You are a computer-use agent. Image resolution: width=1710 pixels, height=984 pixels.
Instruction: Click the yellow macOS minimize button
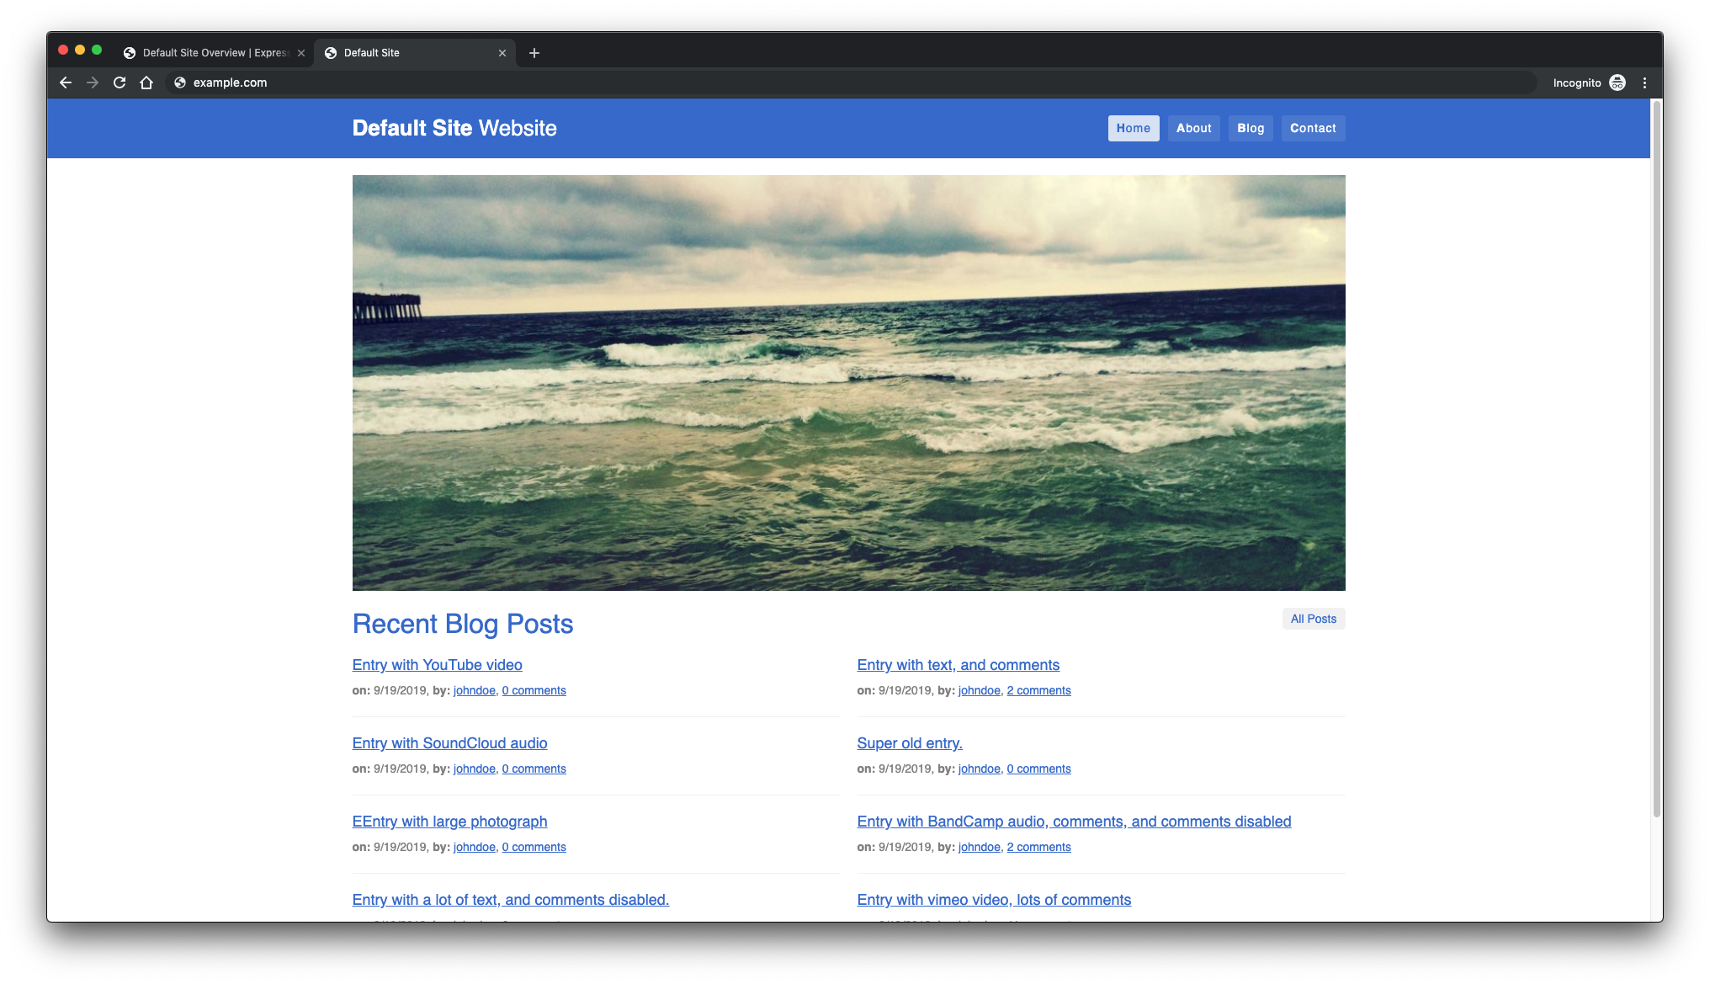point(80,51)
